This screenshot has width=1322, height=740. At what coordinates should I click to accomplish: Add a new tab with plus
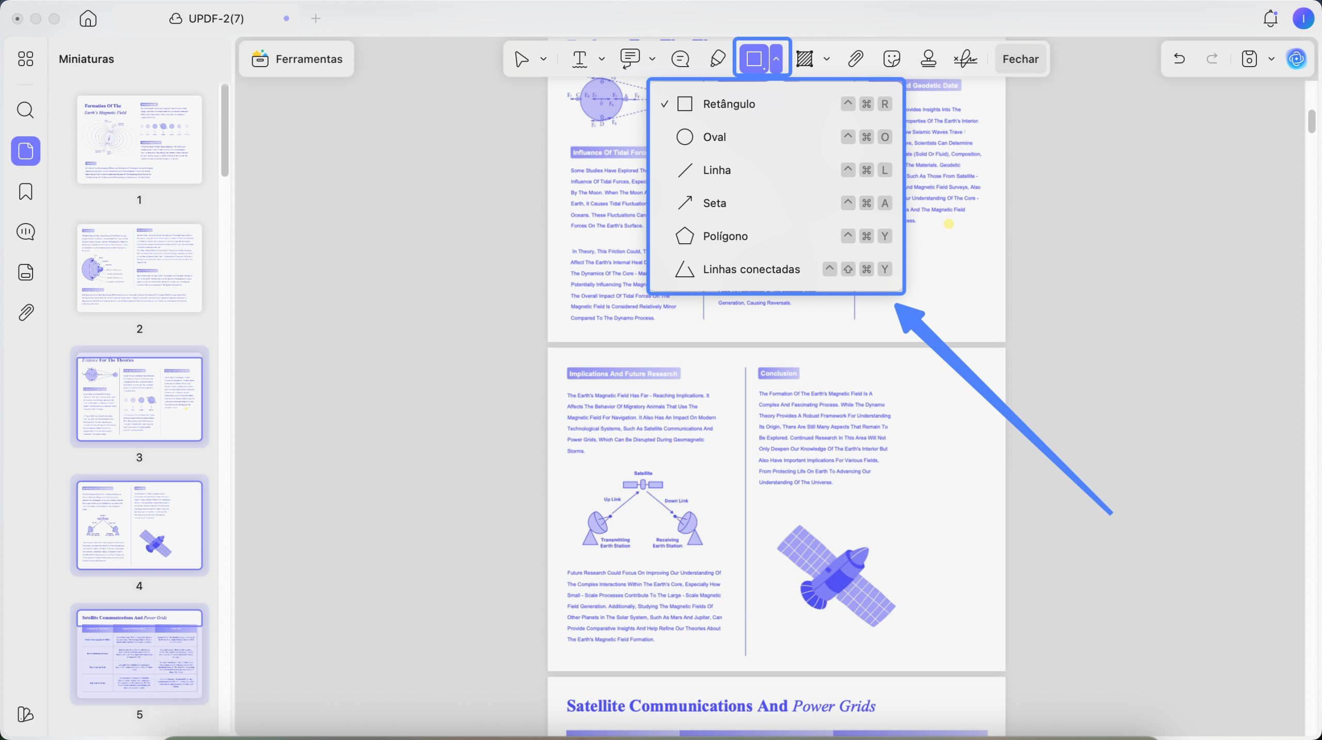(x=316, y=19)
